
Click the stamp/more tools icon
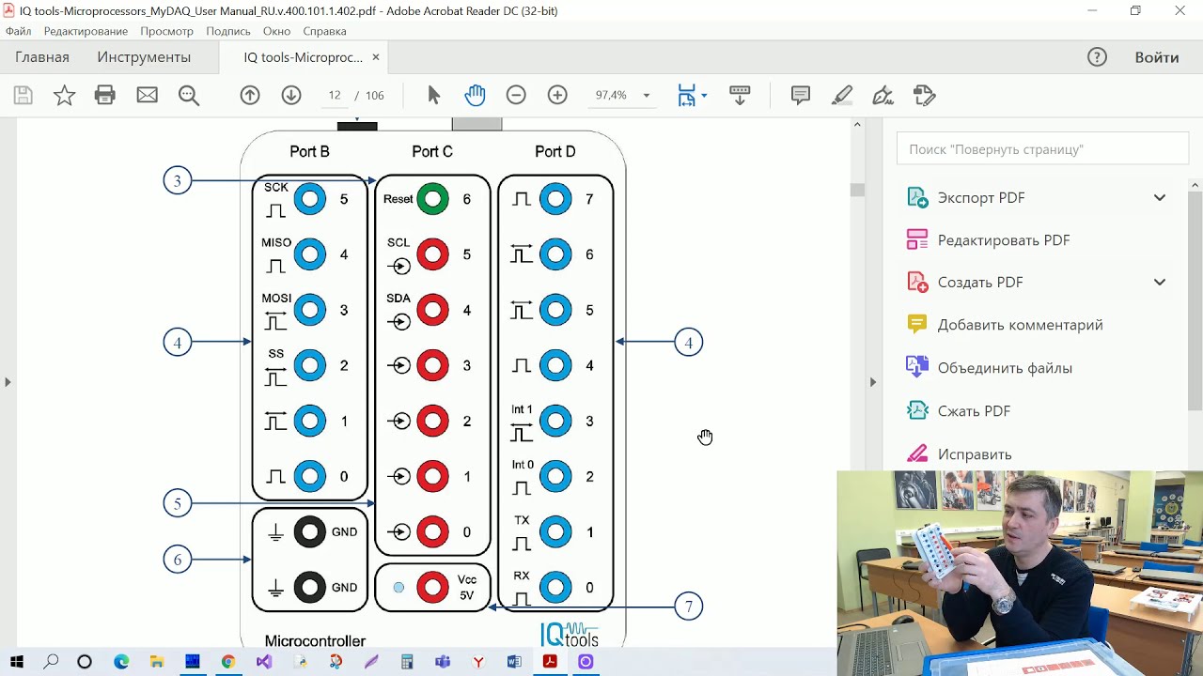(x=925, y=95)
